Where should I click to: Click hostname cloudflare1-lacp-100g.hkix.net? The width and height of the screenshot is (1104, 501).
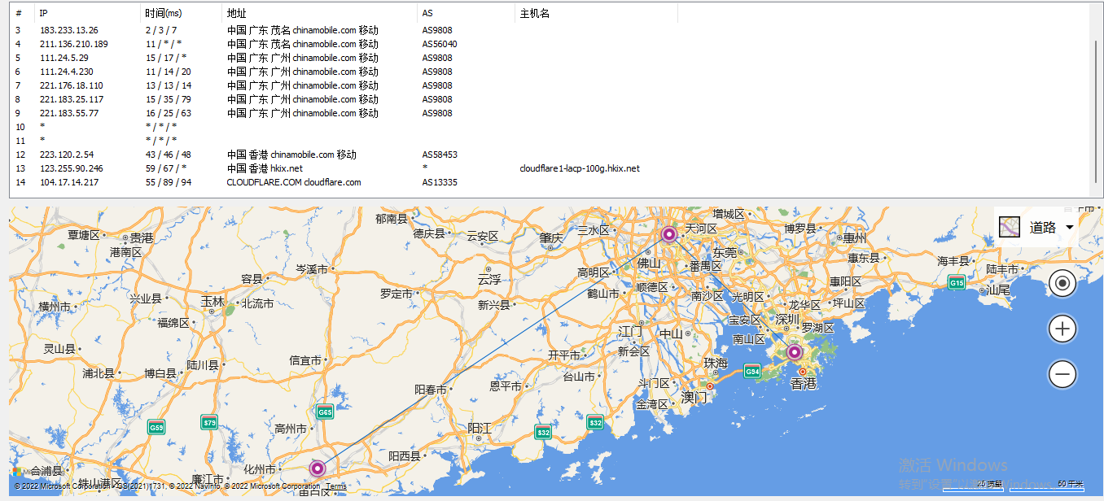[580, 168]
